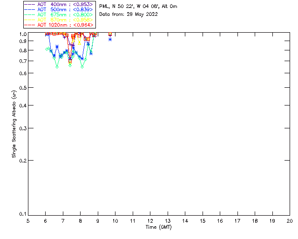Image resolution: width=298 pixels, height=239 pixels.
Task: Click the x-axis tick label 15
Action: click(x=203, y=221)
